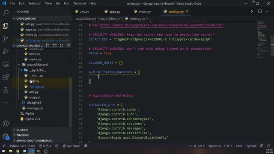
Task: Open tests.py in explorer tree
Action: (x=34, y=54)
